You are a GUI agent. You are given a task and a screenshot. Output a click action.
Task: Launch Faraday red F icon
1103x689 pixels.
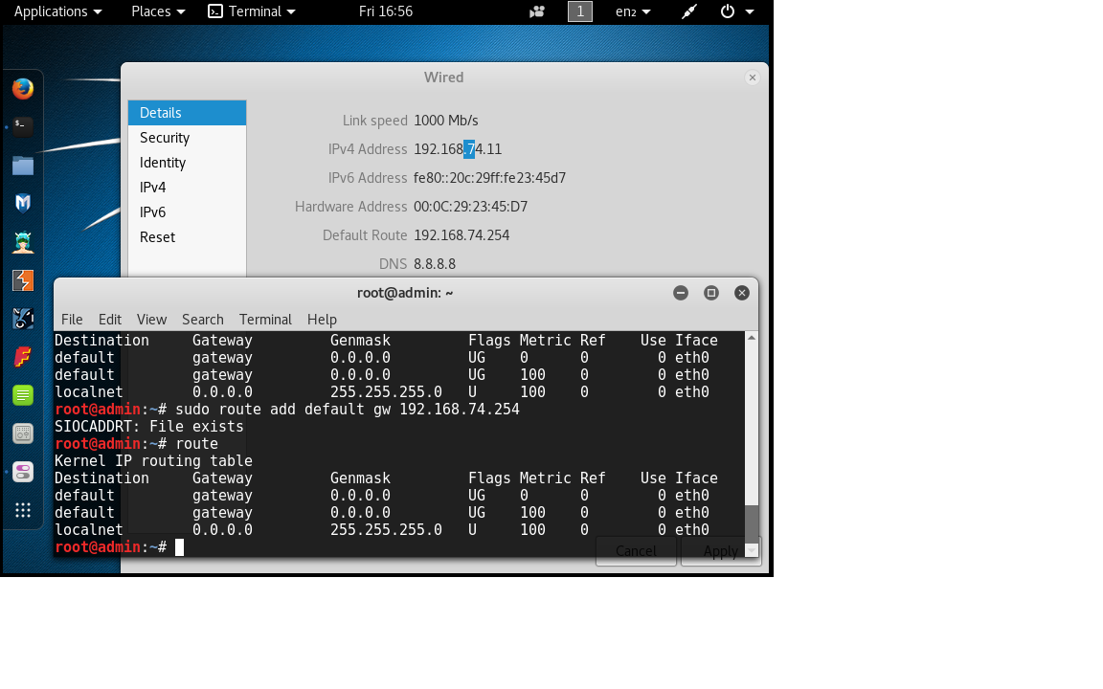23,357
